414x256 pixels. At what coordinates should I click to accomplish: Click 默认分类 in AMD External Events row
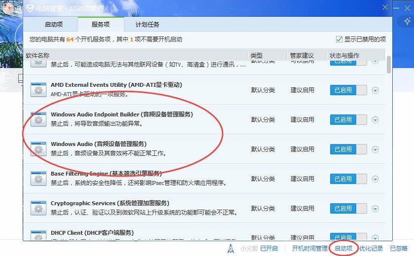[263, 90]
